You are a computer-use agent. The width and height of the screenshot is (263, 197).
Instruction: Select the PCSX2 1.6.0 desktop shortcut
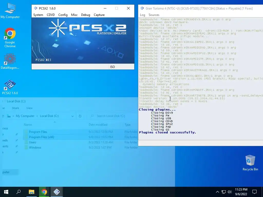coord(10,87)
